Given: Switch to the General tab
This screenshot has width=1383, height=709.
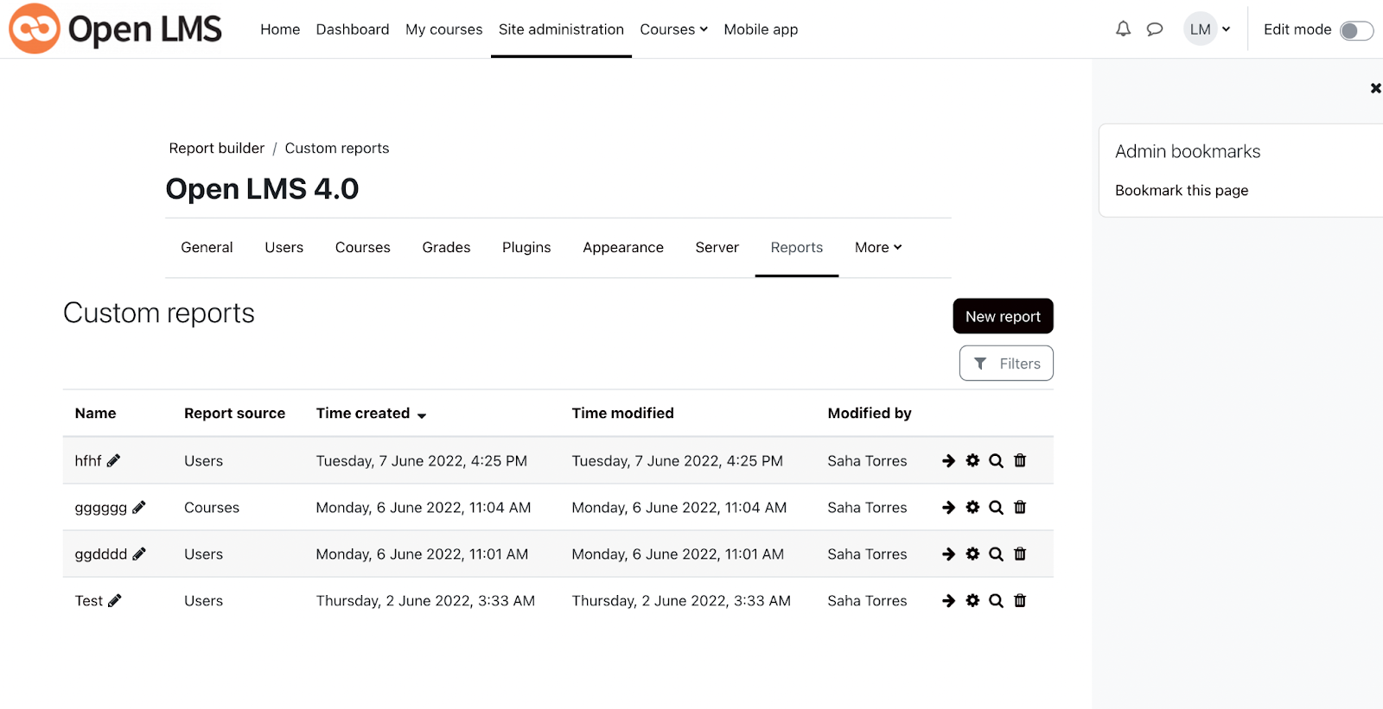Looking at the screenshot, I should (207, 248).
